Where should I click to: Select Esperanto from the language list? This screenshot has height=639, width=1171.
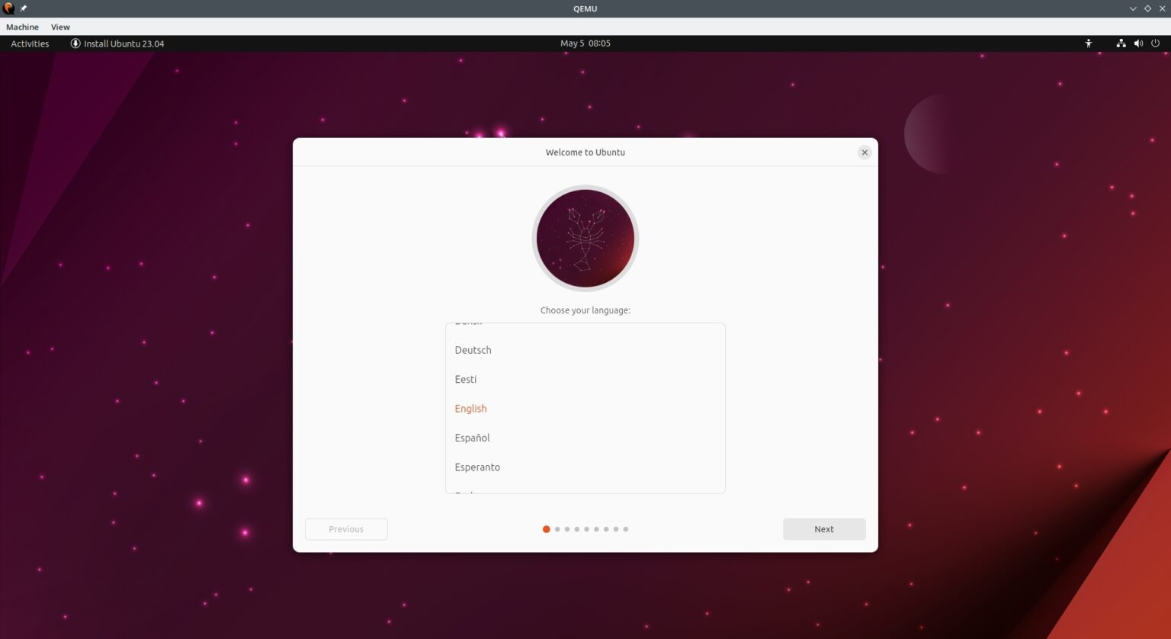(x=478, y=467)
